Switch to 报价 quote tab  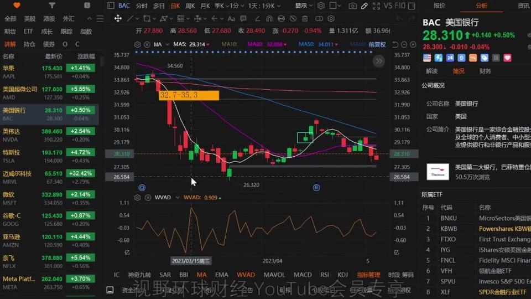point(439,6)
